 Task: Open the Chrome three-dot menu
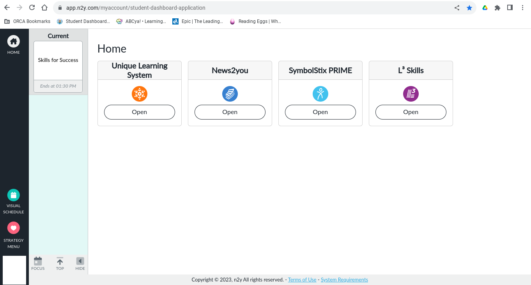[523, 7]
